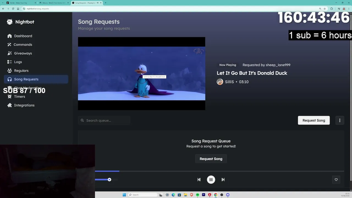Click the Nightbot logo icon

pos(10,22)
